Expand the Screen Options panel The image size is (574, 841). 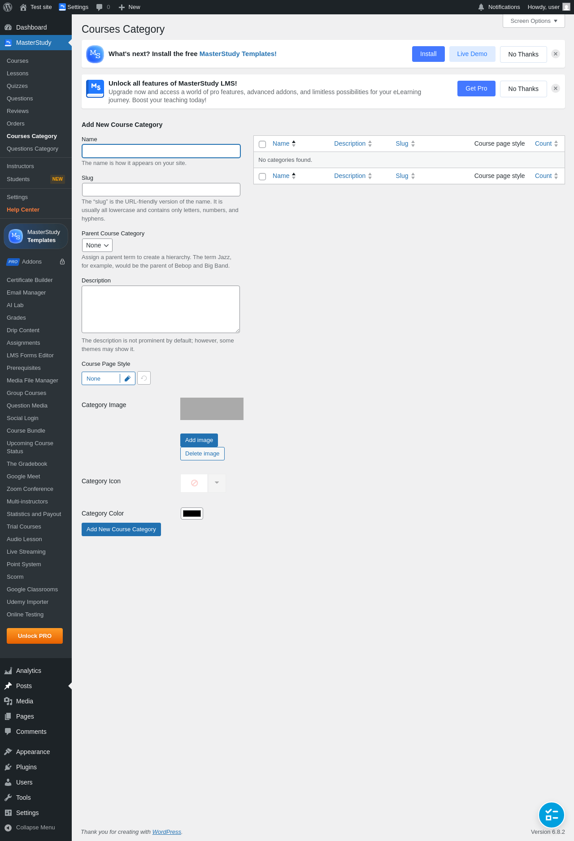tap(534, 21)
